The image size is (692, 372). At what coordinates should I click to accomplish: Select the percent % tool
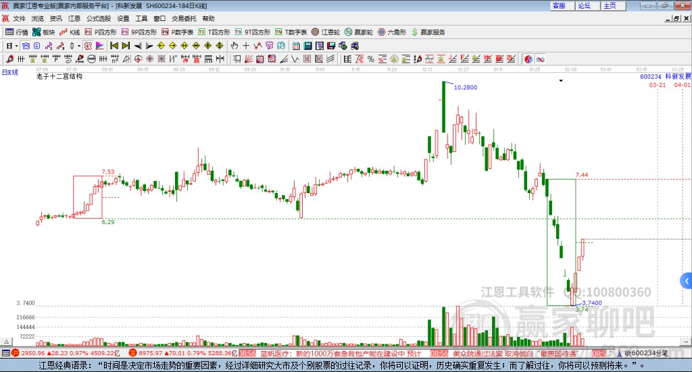click(371, 59)
